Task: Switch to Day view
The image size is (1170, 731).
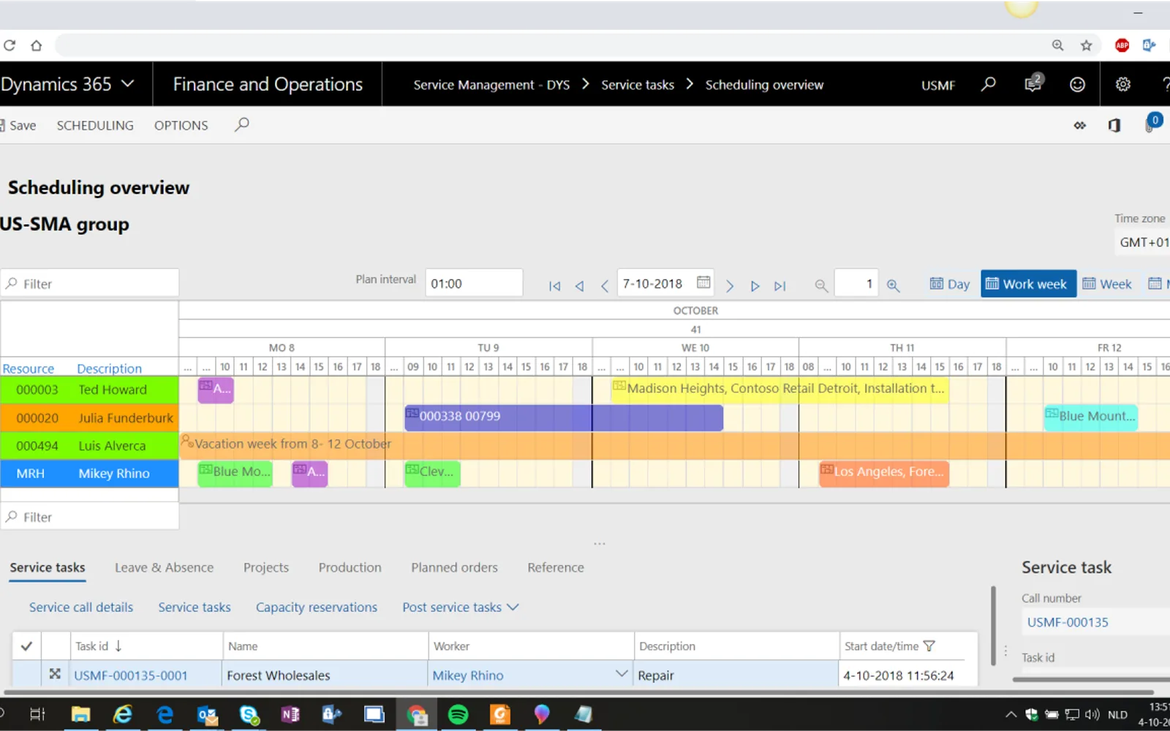Action: pyautogui.click(x=949, y=284)
